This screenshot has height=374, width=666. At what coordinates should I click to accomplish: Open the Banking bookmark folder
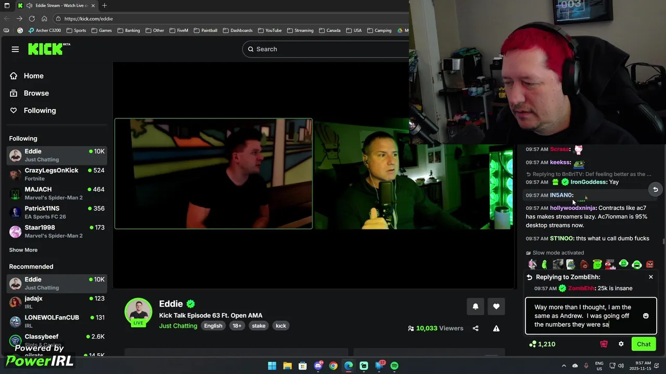click(x=129, y=30)
